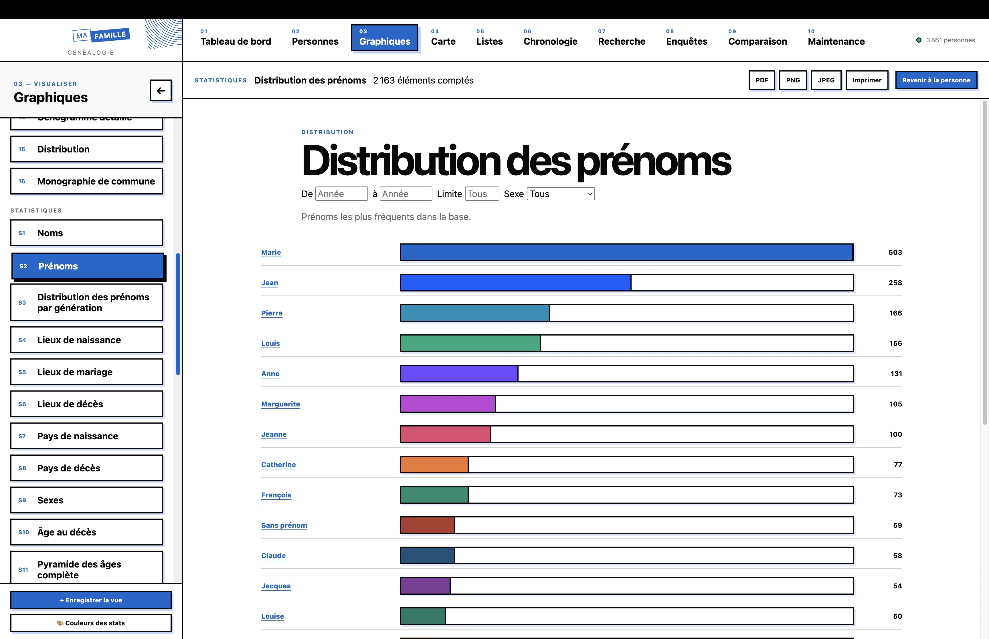Screen dimensions: 989x639
Task: Click the Marguerite link
Action: pos(280,404)
